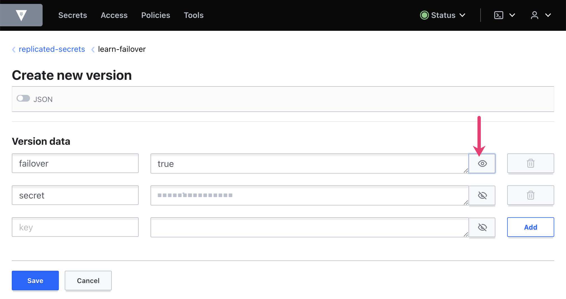Viewport: 566px width, 299px height.
Task: Expand the Status dropdown chevron
Action: [x=463, y=15]
